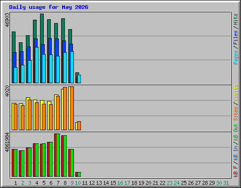
Task: Click day 28 on the x-axis
Action: coord(205,183)
